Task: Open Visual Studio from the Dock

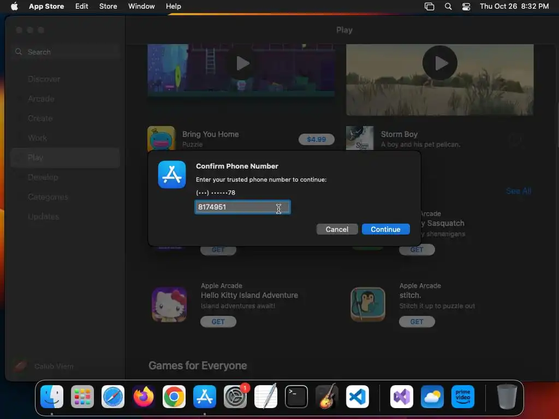Action: click(402, 397)
